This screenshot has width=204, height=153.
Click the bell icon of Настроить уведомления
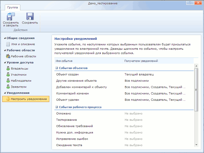click(8, 99)
